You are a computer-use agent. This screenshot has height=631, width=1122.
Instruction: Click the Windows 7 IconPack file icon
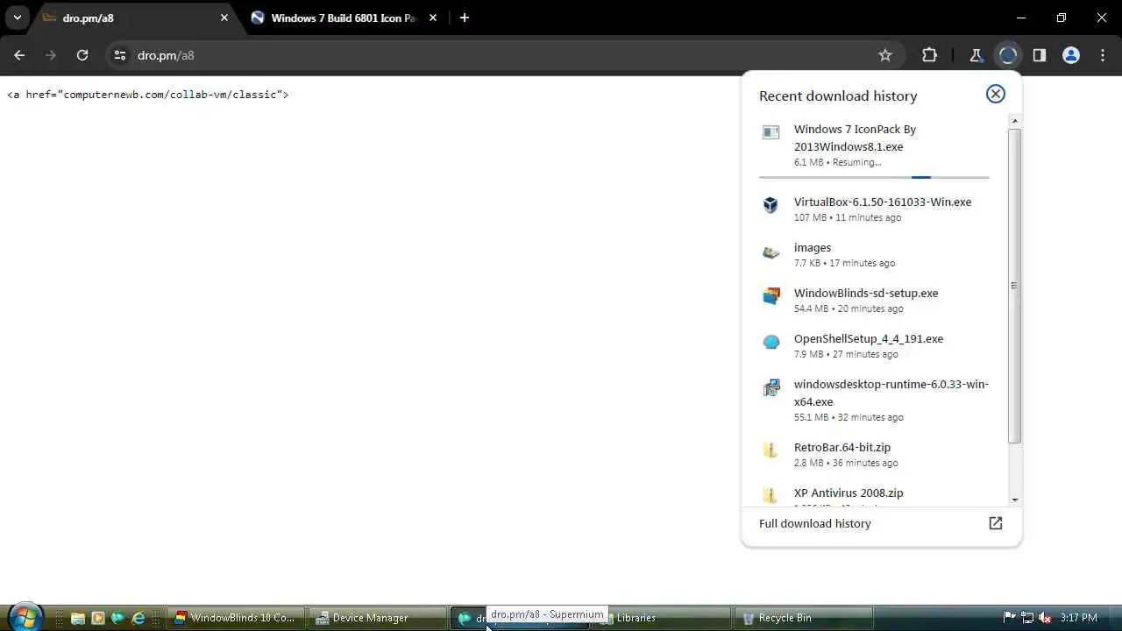click(770, 132)
